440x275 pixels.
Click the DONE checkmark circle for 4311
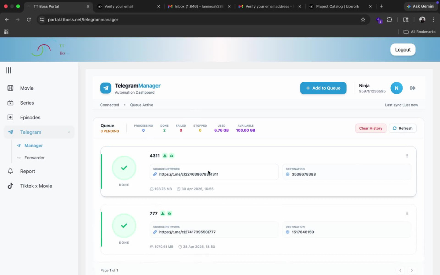tap(124, 168)
